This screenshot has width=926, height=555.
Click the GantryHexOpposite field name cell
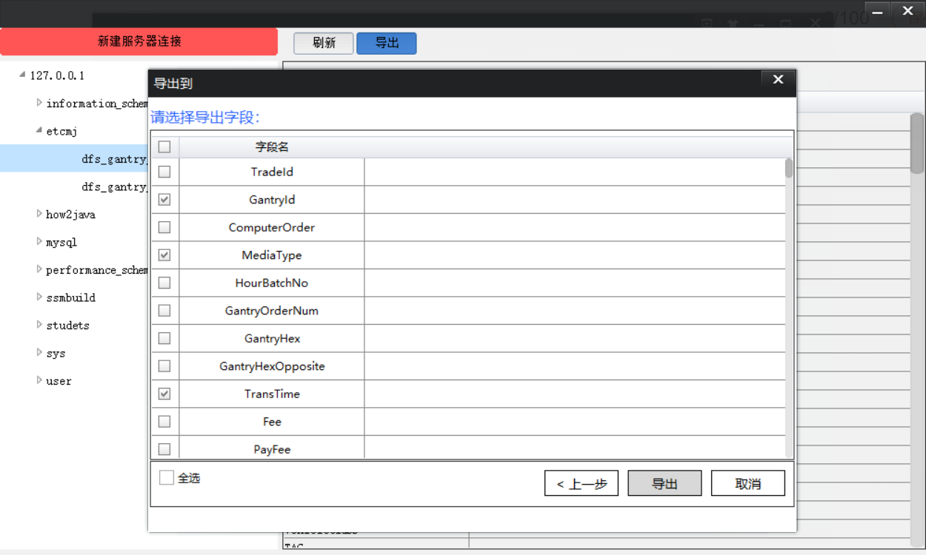(272, 366)
